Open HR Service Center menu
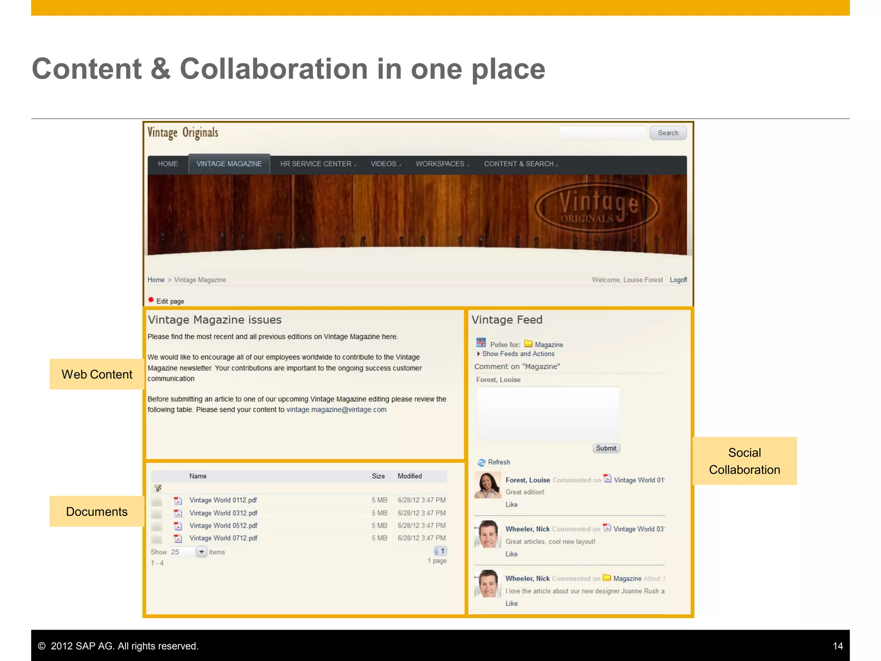This screenshot has width=881, height=661. [318, 164]
